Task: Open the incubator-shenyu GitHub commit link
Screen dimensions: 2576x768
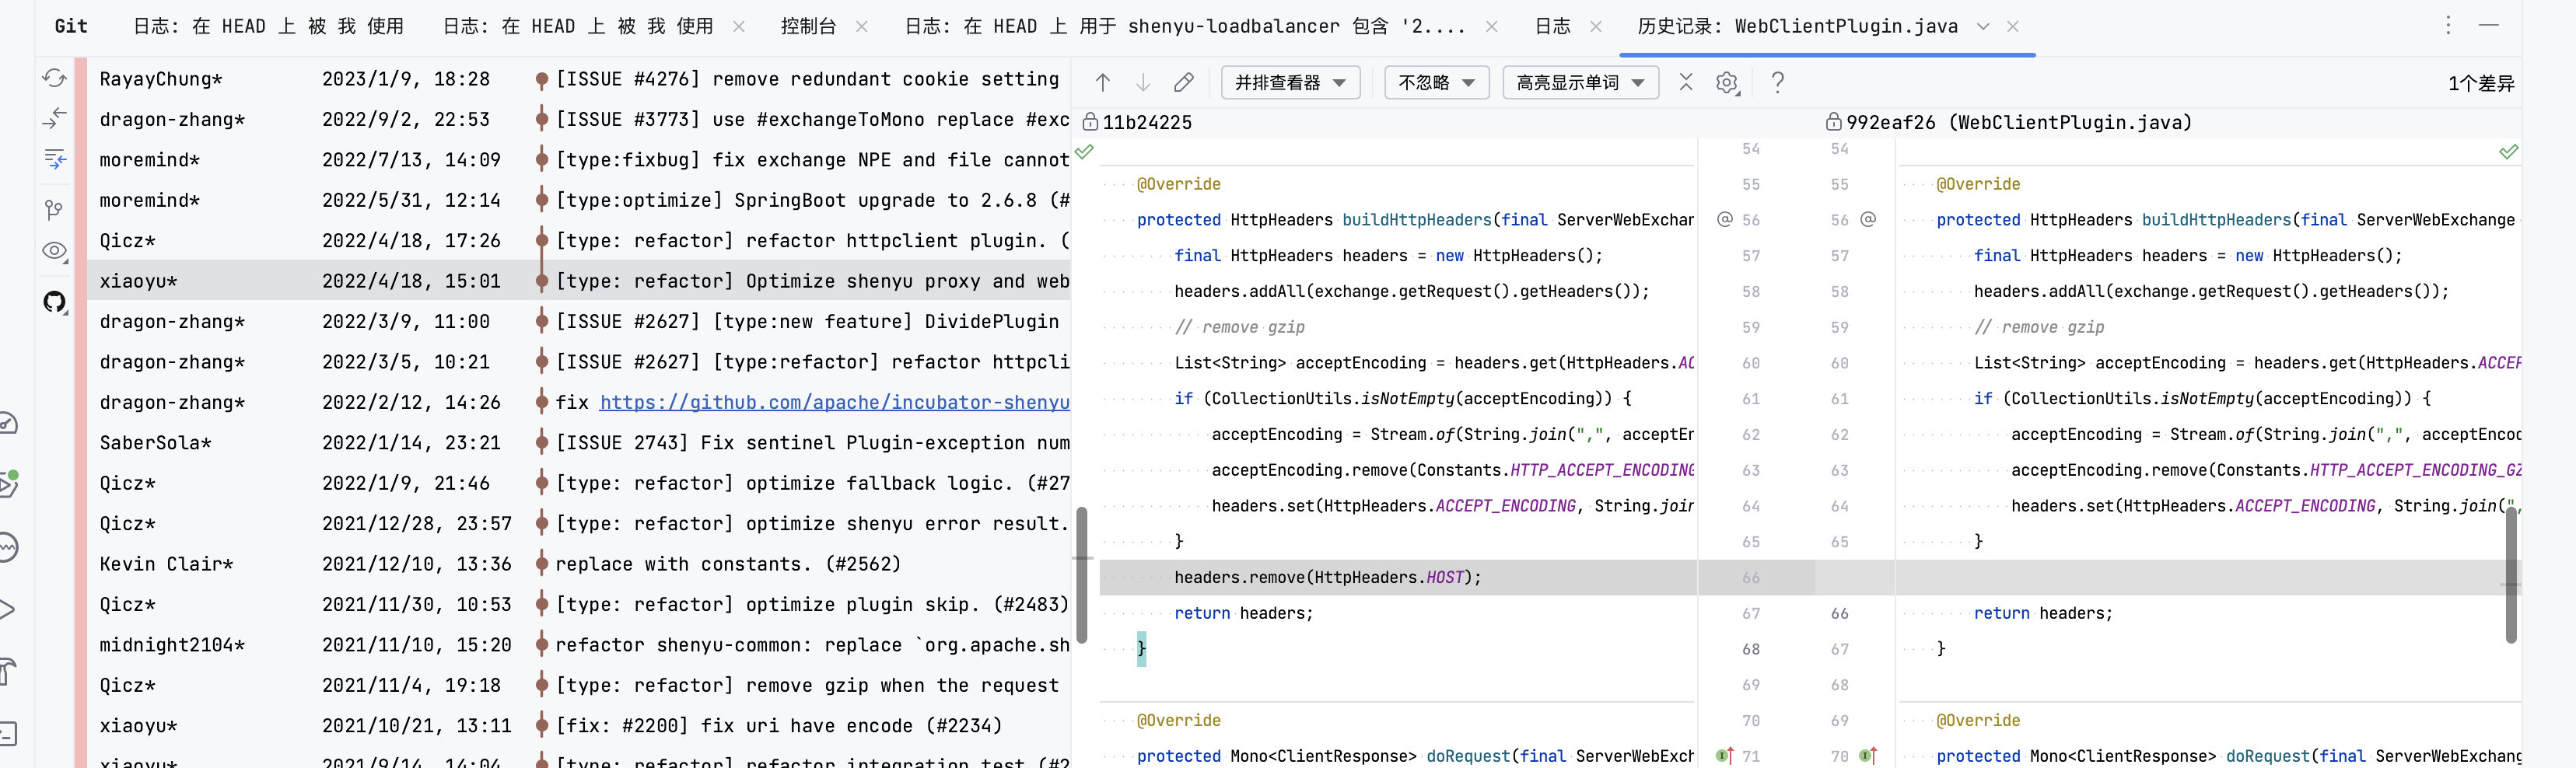Action: point(837,402)
